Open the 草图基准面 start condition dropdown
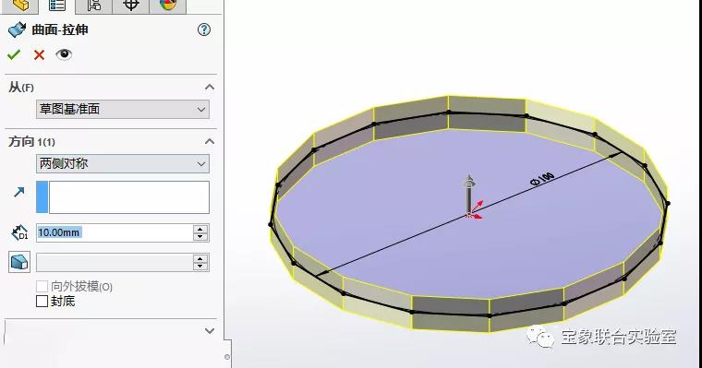702x368 pixels. coord(122,109)
